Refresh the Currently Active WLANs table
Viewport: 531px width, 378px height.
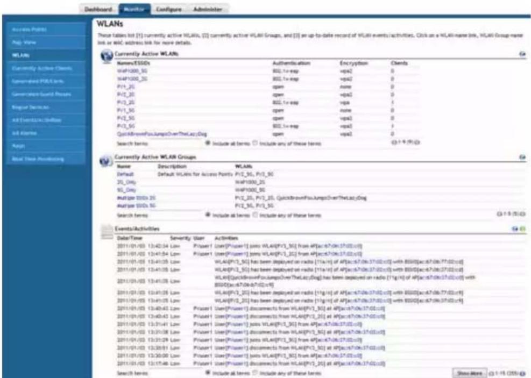(522, 54)
